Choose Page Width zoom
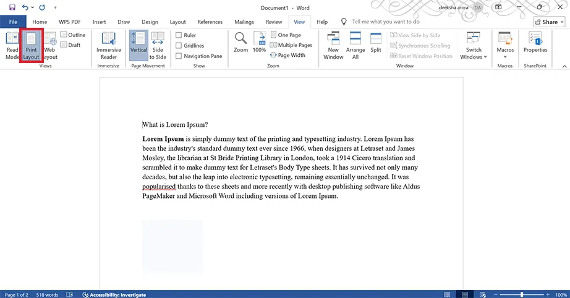 (x=287, y=55)
